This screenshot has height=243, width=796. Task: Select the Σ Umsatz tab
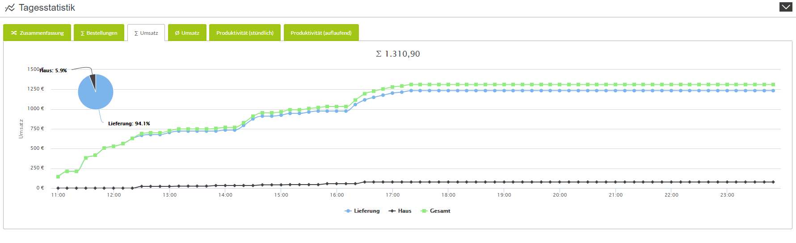coord(146,33)
